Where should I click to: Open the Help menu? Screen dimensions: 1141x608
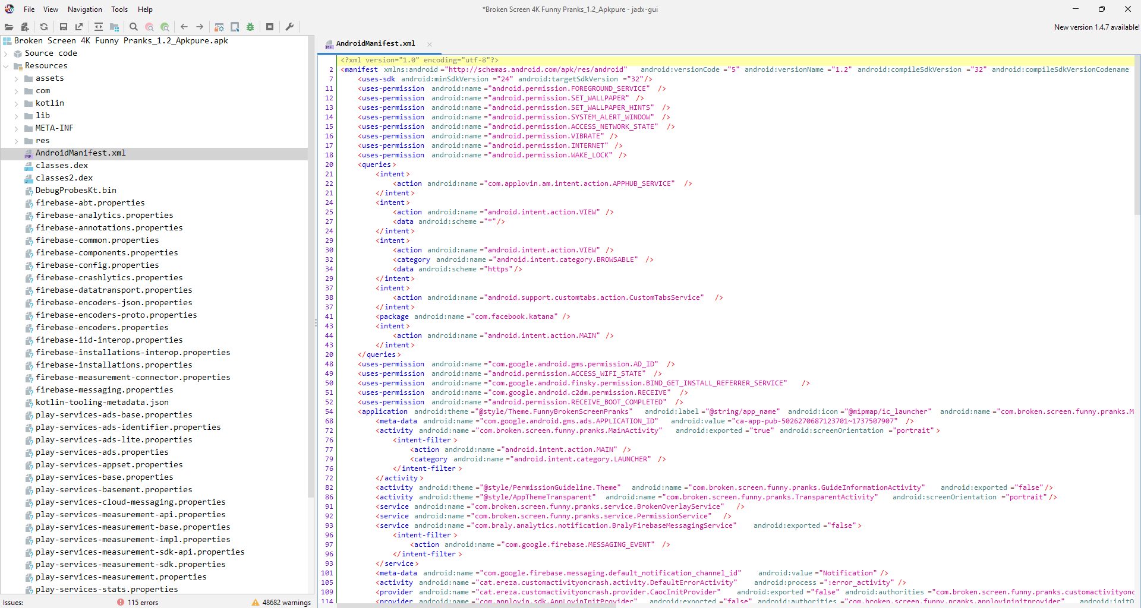146,9
